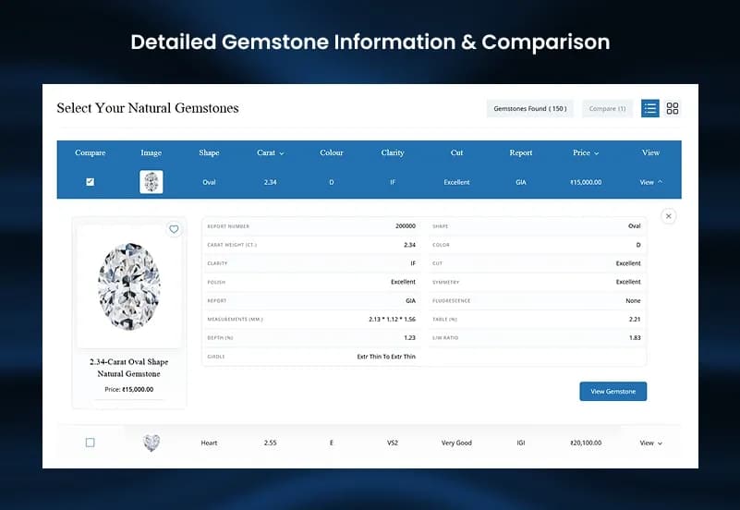Collapse the Oval gemstone View expander
The width and height of the screenshot is (740, 510).
coord(650,182)
